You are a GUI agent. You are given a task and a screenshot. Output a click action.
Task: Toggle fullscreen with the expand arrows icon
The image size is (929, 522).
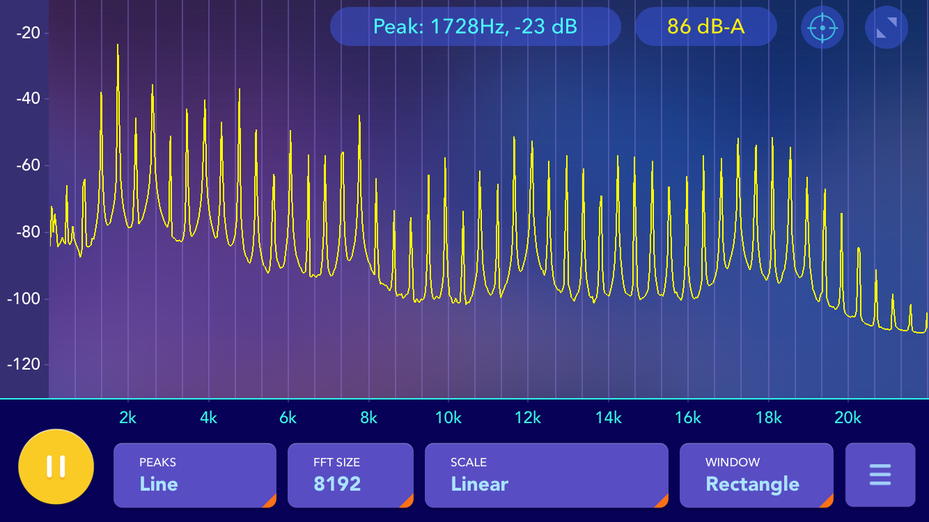tap(886, 28)
